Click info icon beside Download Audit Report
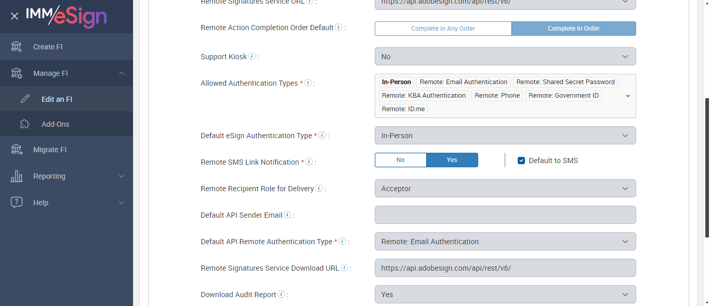This screenshot has width=710, height=306. pyautogui.click(x=281, y=294)
